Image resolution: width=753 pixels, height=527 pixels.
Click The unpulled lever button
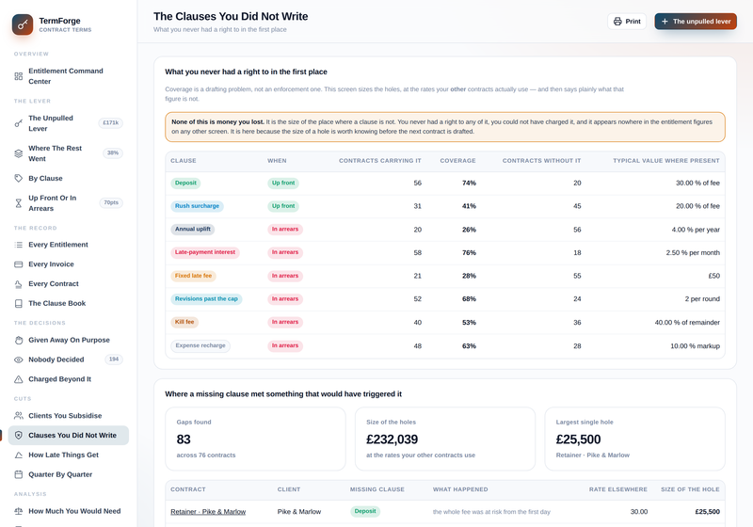[696, 22]
